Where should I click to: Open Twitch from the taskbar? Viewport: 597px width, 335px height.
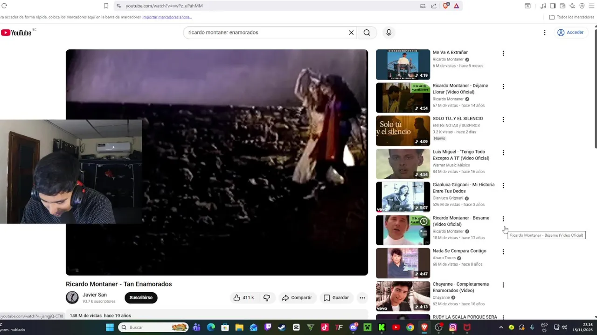click(268, 328)
